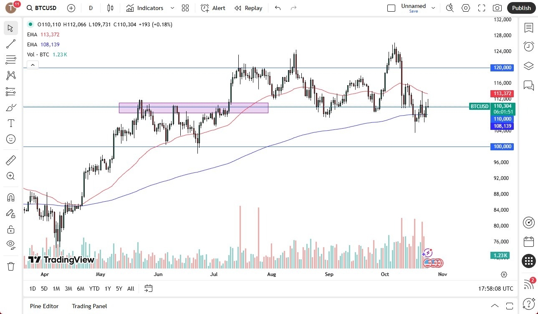Expand the Indicators dropdown arrow

coord(172,8)
